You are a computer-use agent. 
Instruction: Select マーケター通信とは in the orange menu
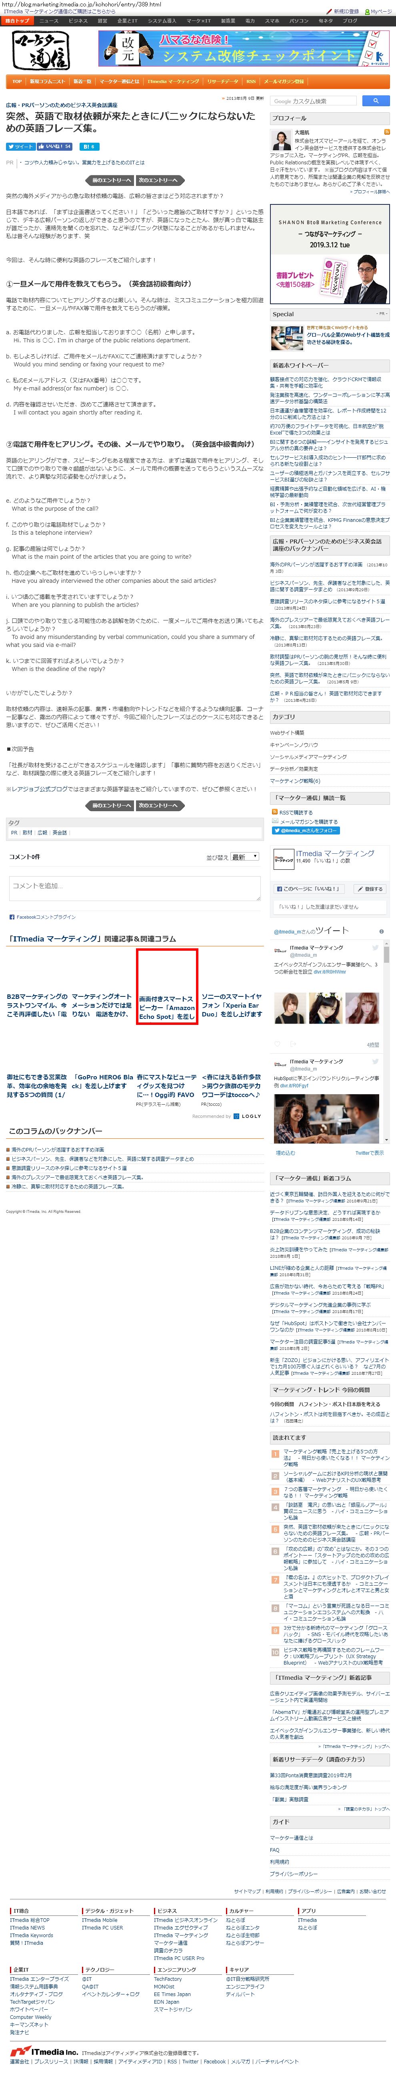tap(120, 81)
